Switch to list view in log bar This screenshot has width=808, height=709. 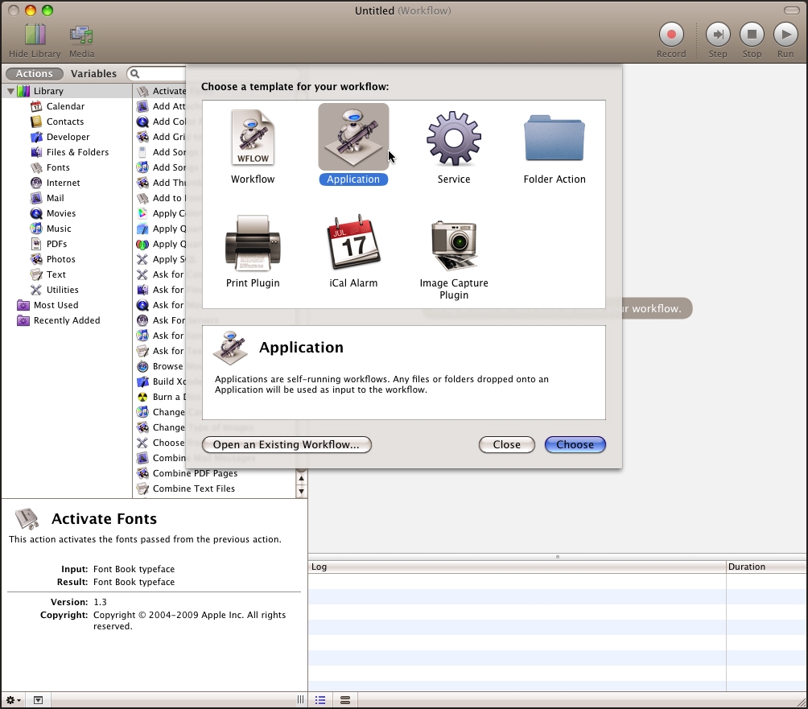[x=320, y=700]
